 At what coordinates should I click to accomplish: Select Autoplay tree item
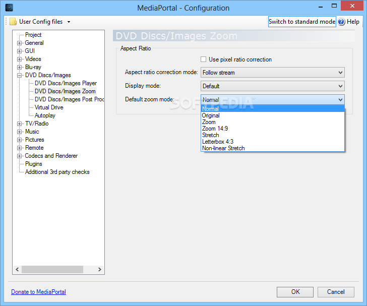point(45,115)
